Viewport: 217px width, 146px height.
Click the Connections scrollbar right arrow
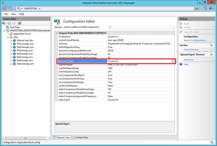(49, 138)
